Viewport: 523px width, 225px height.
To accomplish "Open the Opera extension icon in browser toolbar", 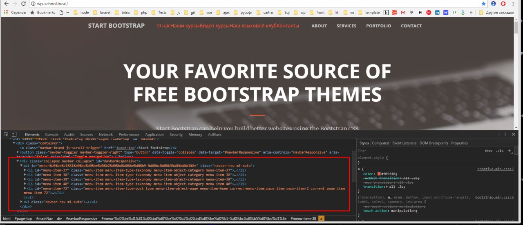I will pos(503,4).
